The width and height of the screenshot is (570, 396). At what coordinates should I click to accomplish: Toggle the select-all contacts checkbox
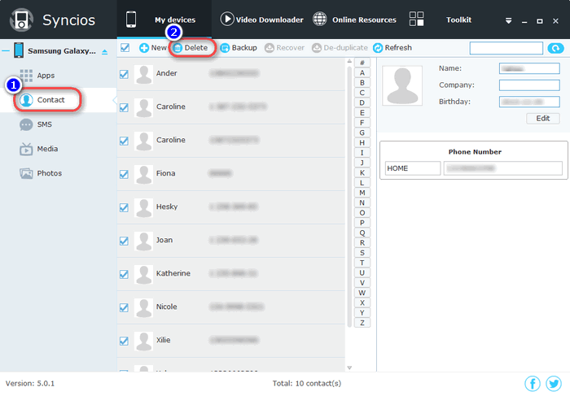(x=125, y=48)
